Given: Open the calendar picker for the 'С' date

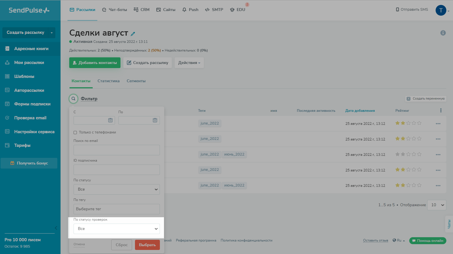Looking at the screenshot, I should click(x=110, y=120).
